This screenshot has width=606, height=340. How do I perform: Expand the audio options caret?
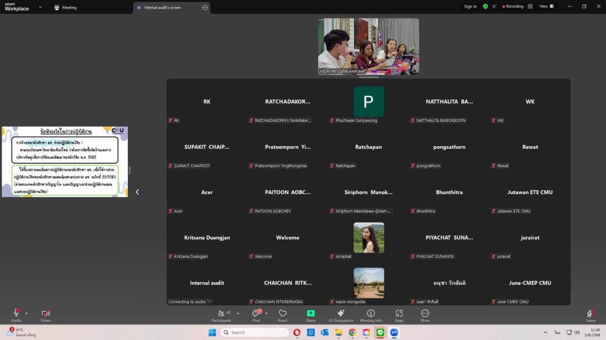[27, 313]
